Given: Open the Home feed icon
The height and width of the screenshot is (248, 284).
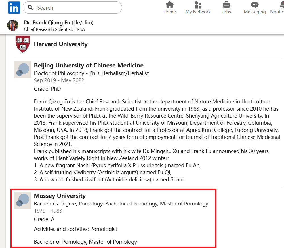Looking at the screenshot, I should point(170,5).
